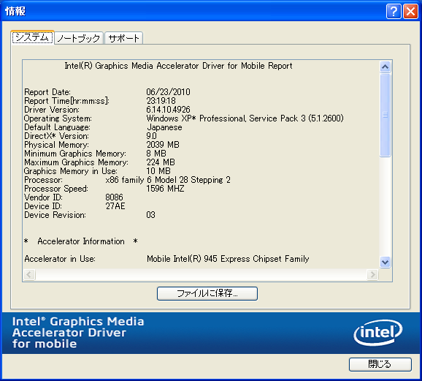
Task: Click the default language value Japanese
Action: 164,127
